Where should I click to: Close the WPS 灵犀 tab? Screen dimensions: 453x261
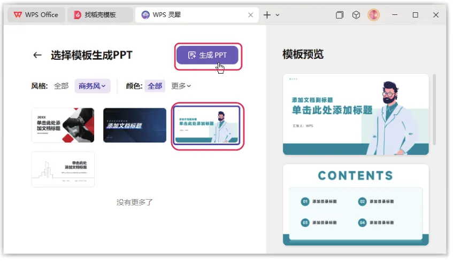[x=250, y=15]
